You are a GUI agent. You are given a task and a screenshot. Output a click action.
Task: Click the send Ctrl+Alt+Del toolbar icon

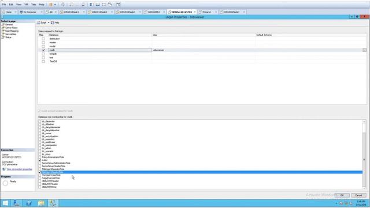pyautogui.click(x=63, y=5)
